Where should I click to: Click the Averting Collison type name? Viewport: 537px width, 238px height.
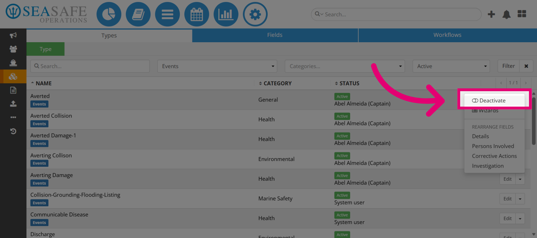tap(51, 155)
